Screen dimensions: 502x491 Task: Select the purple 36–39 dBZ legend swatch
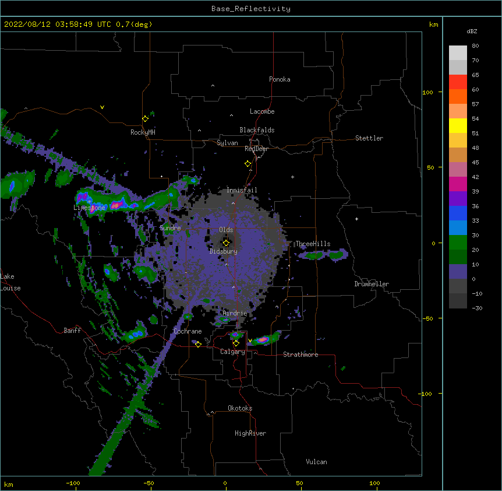coord(458,199)
